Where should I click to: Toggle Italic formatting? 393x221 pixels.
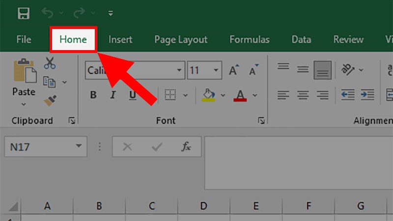(113, 95)
